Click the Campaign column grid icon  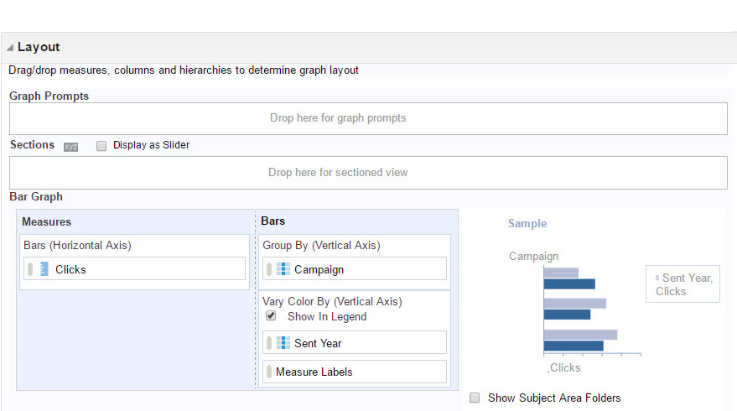283,269
